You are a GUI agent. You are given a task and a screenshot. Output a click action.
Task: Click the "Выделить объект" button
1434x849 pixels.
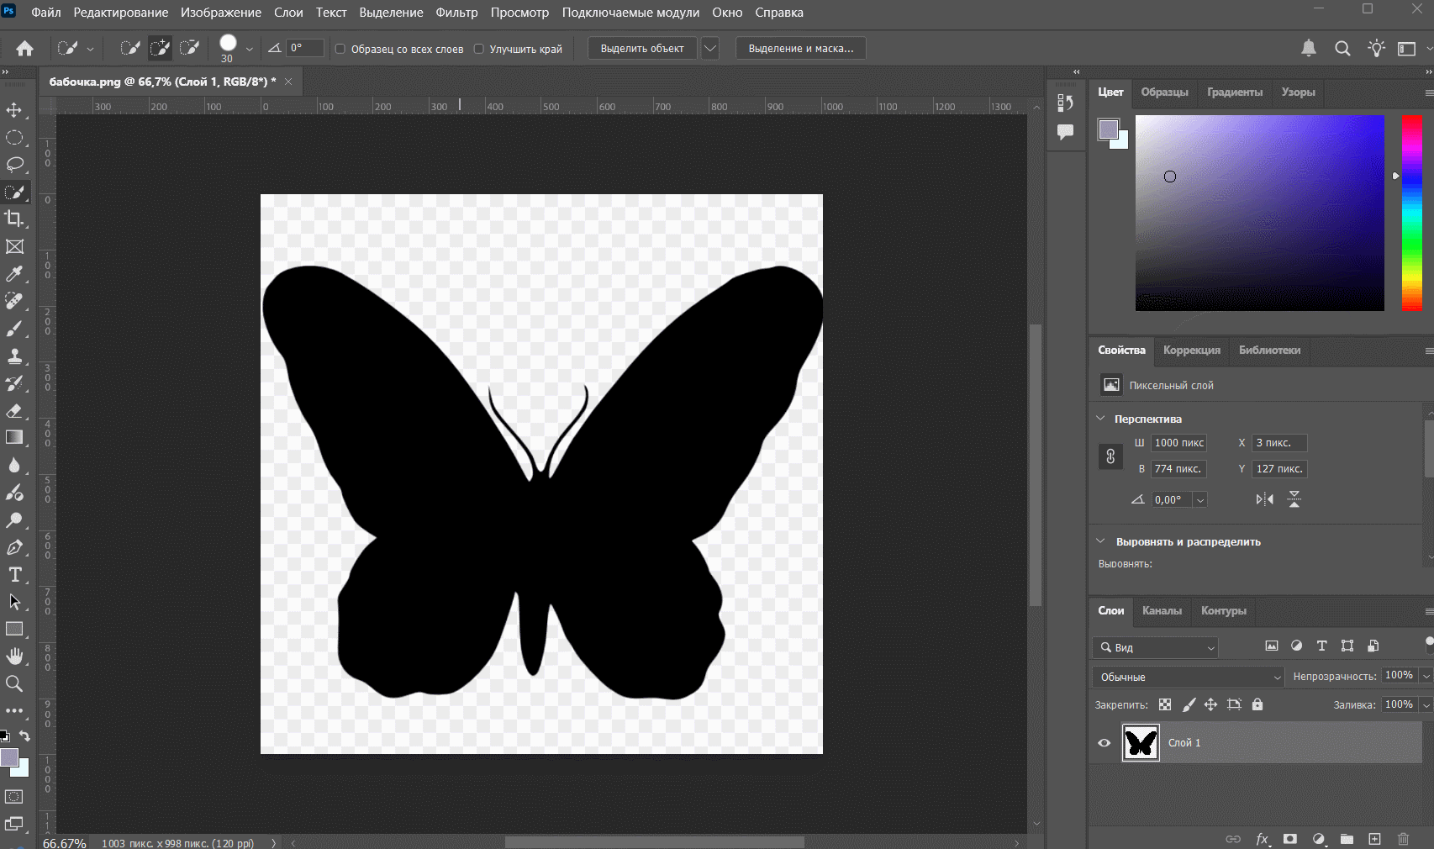pyautogui.click(x=641, y=49)
